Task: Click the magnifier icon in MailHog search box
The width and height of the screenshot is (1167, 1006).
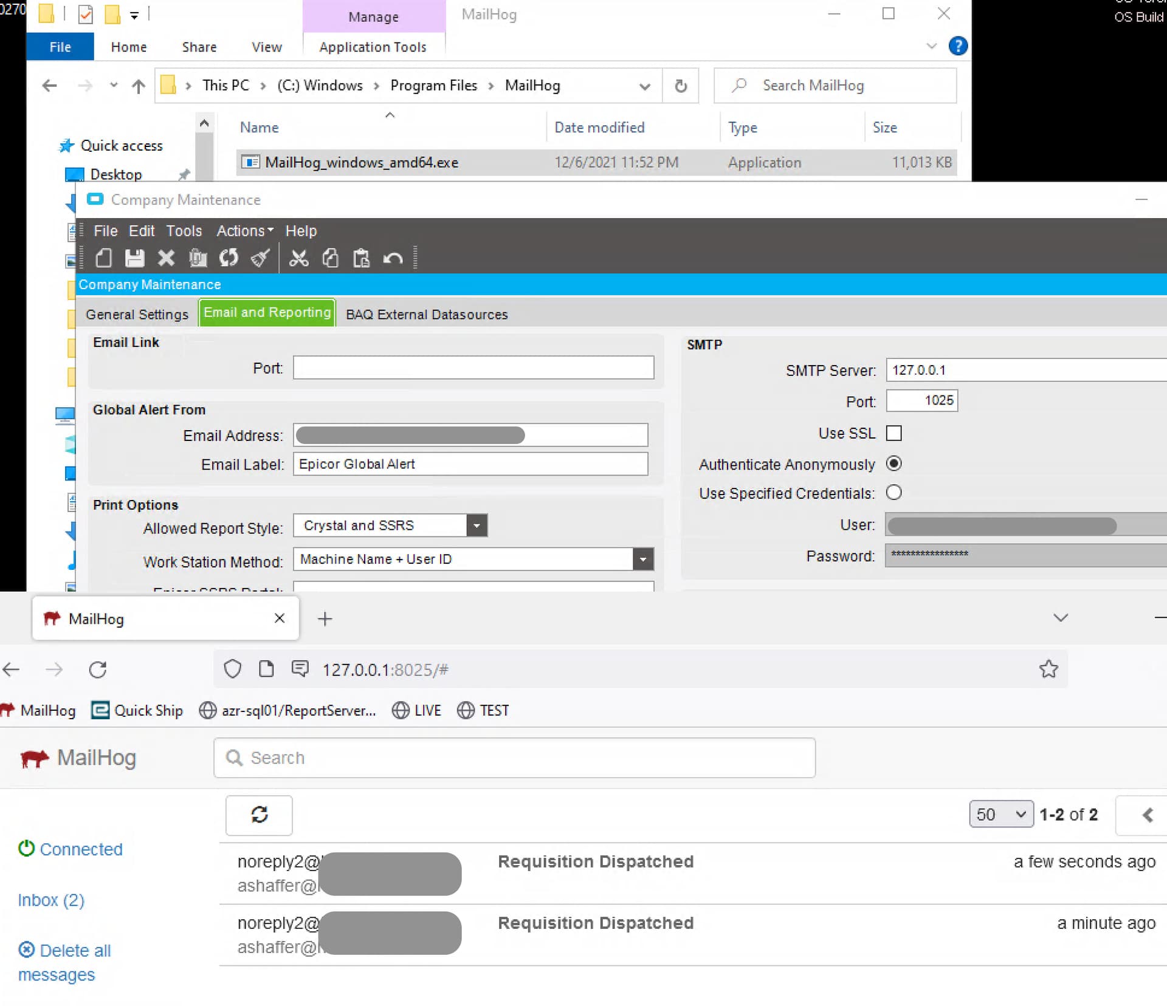Action: click(234, 758)
